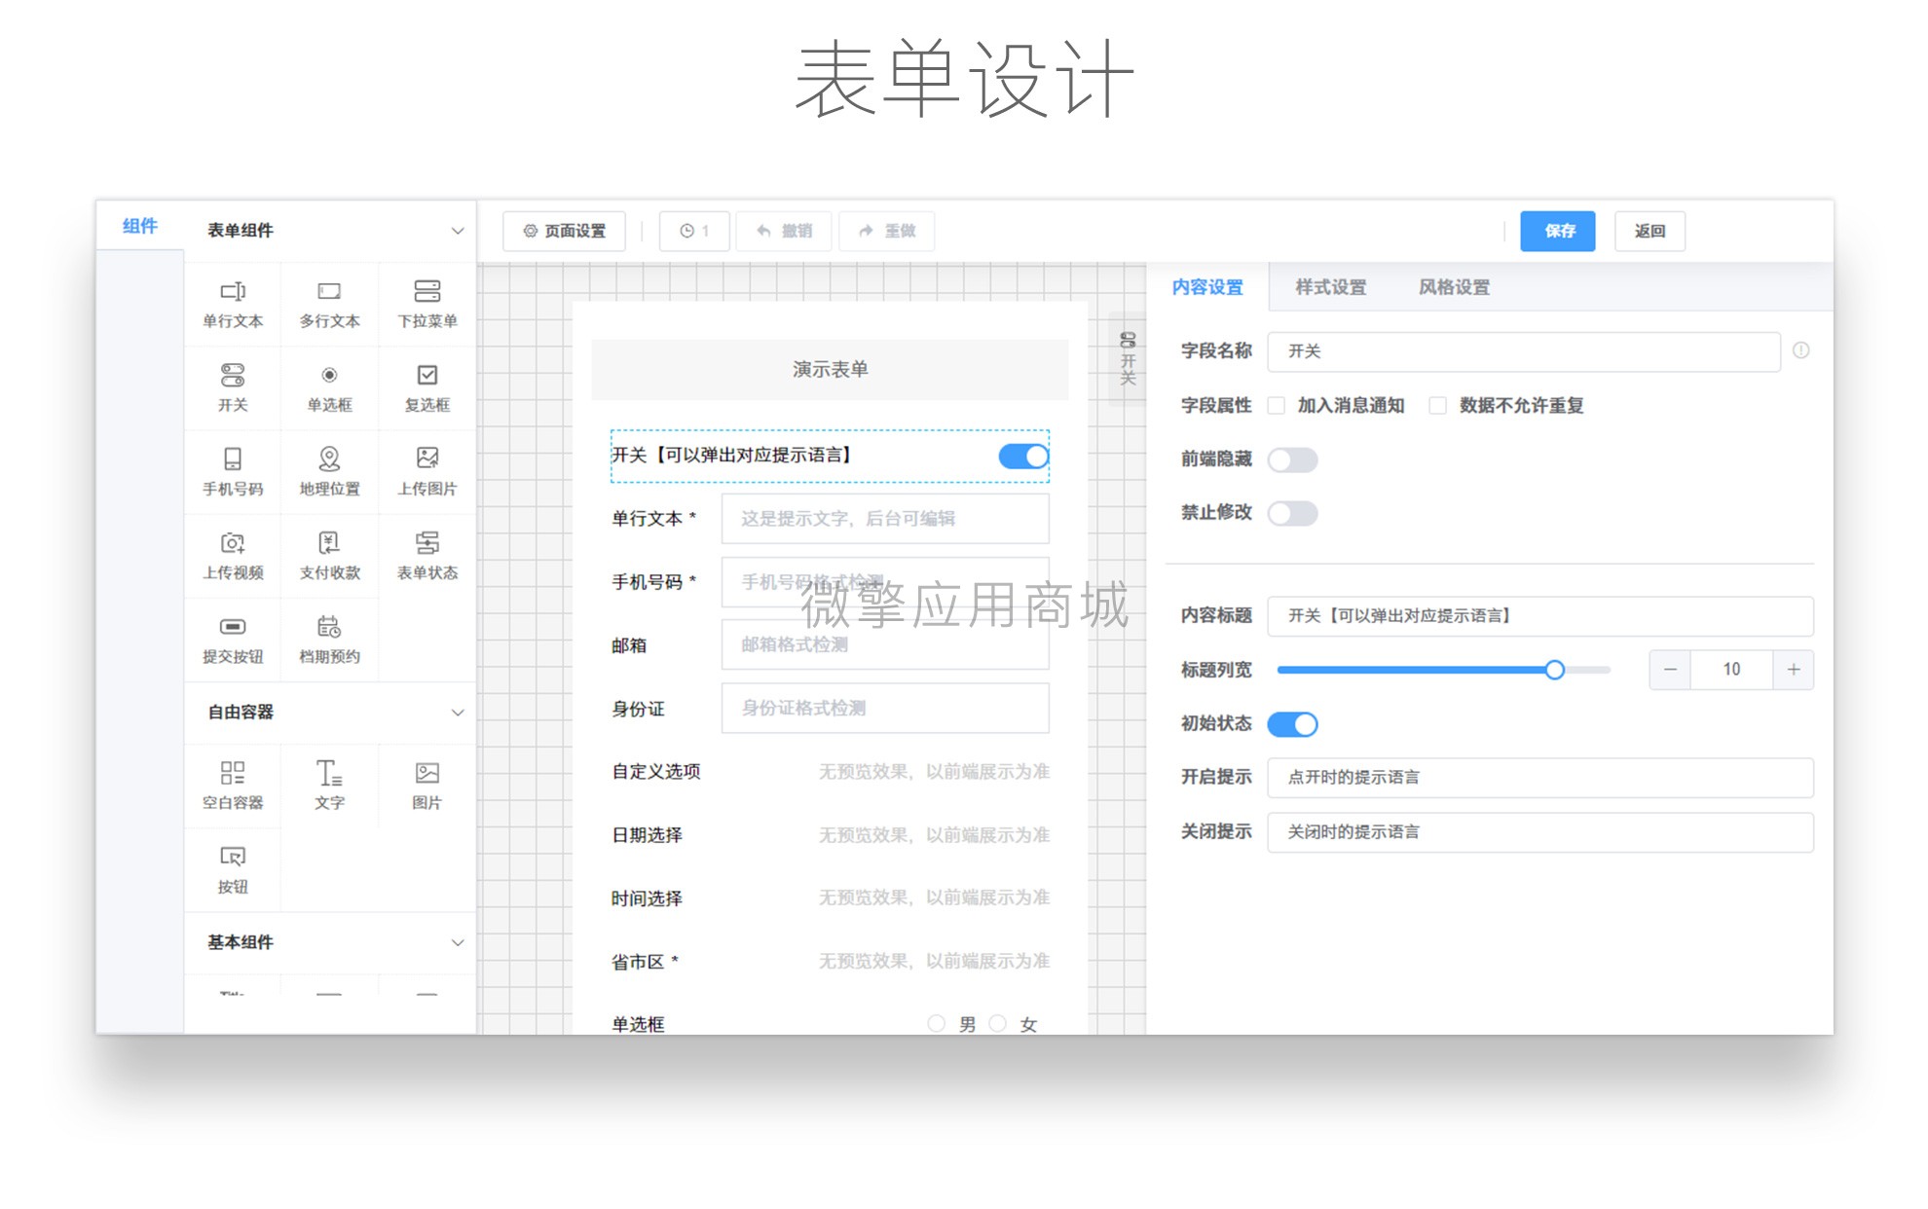Select the 演示表单 form title header
This screenshot has height=1209, width=1928.
click(830, 370)
